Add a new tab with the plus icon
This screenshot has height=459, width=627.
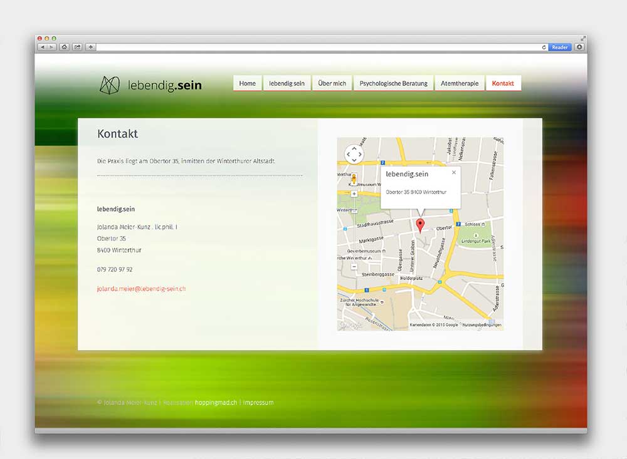91,47
